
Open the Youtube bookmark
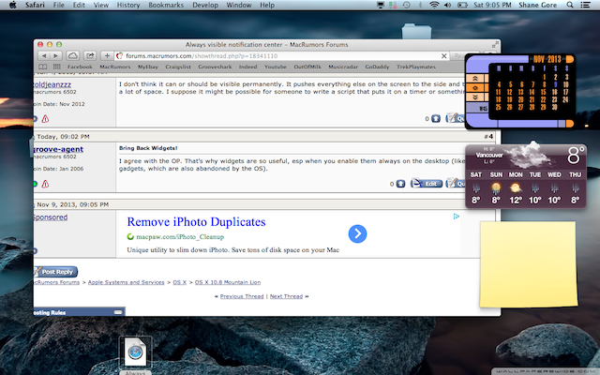(275, 67)
